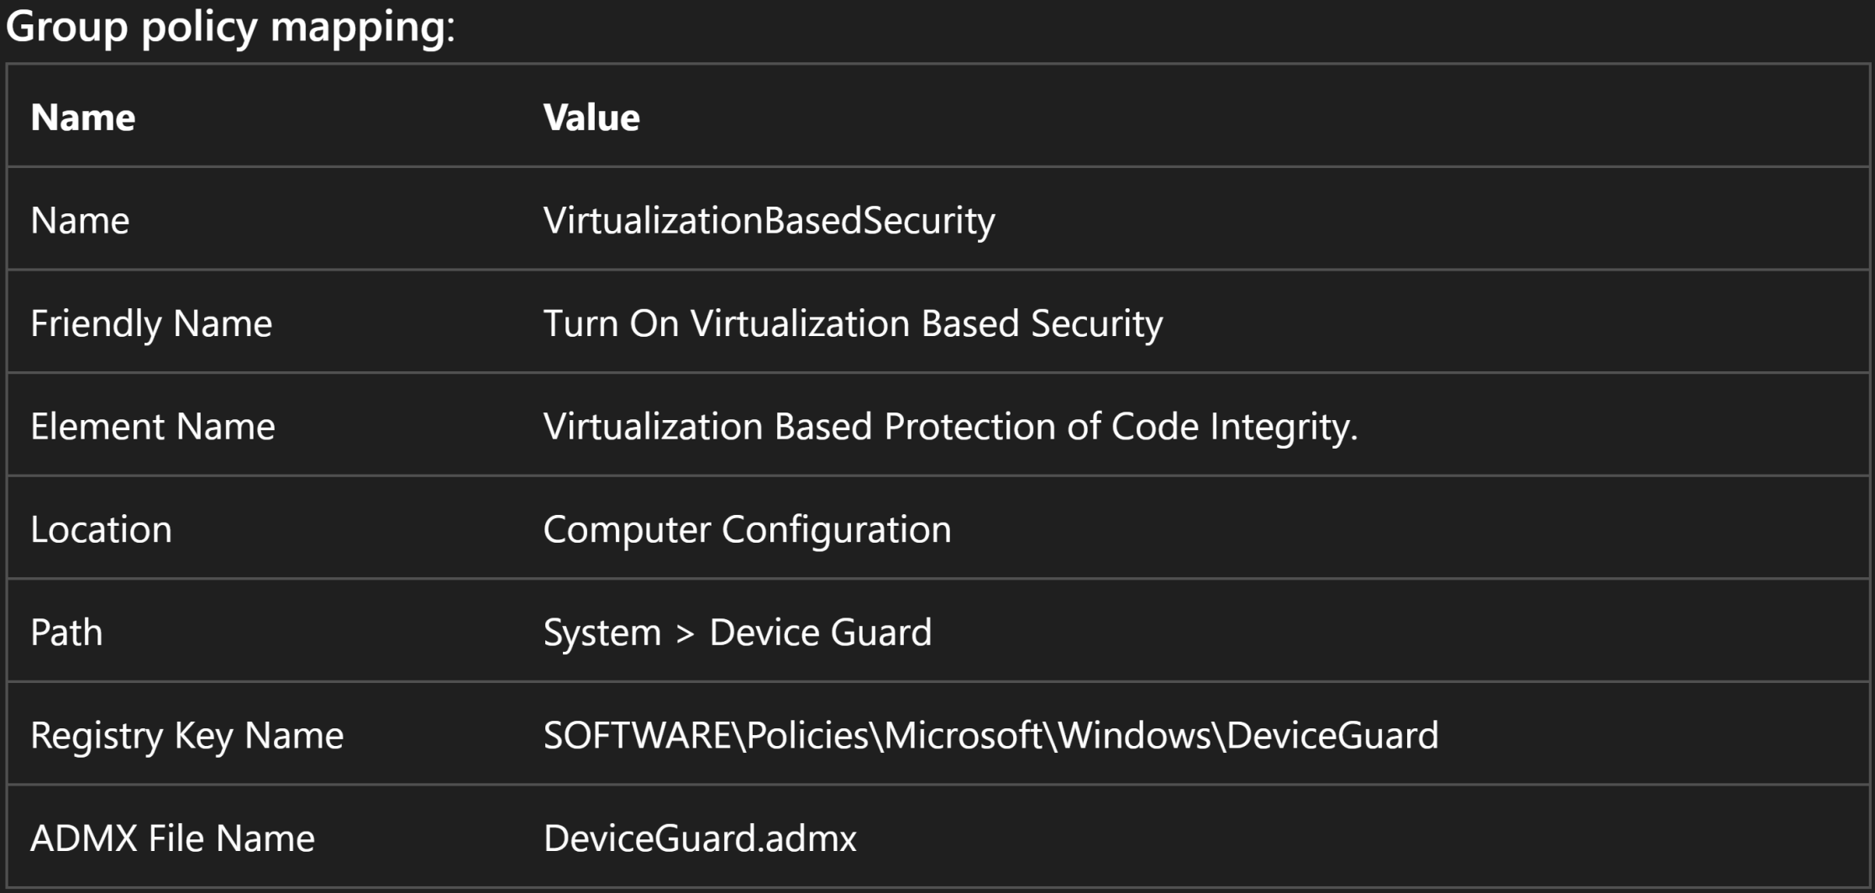Click the SOFTWARE\Policies registry path value
This screenshot has width=1875, height=893.
coord(990,735)
